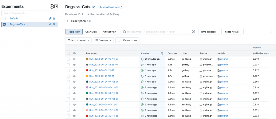
Task: Click the plus icon to create experiment
Action: [x=51, y=6]
